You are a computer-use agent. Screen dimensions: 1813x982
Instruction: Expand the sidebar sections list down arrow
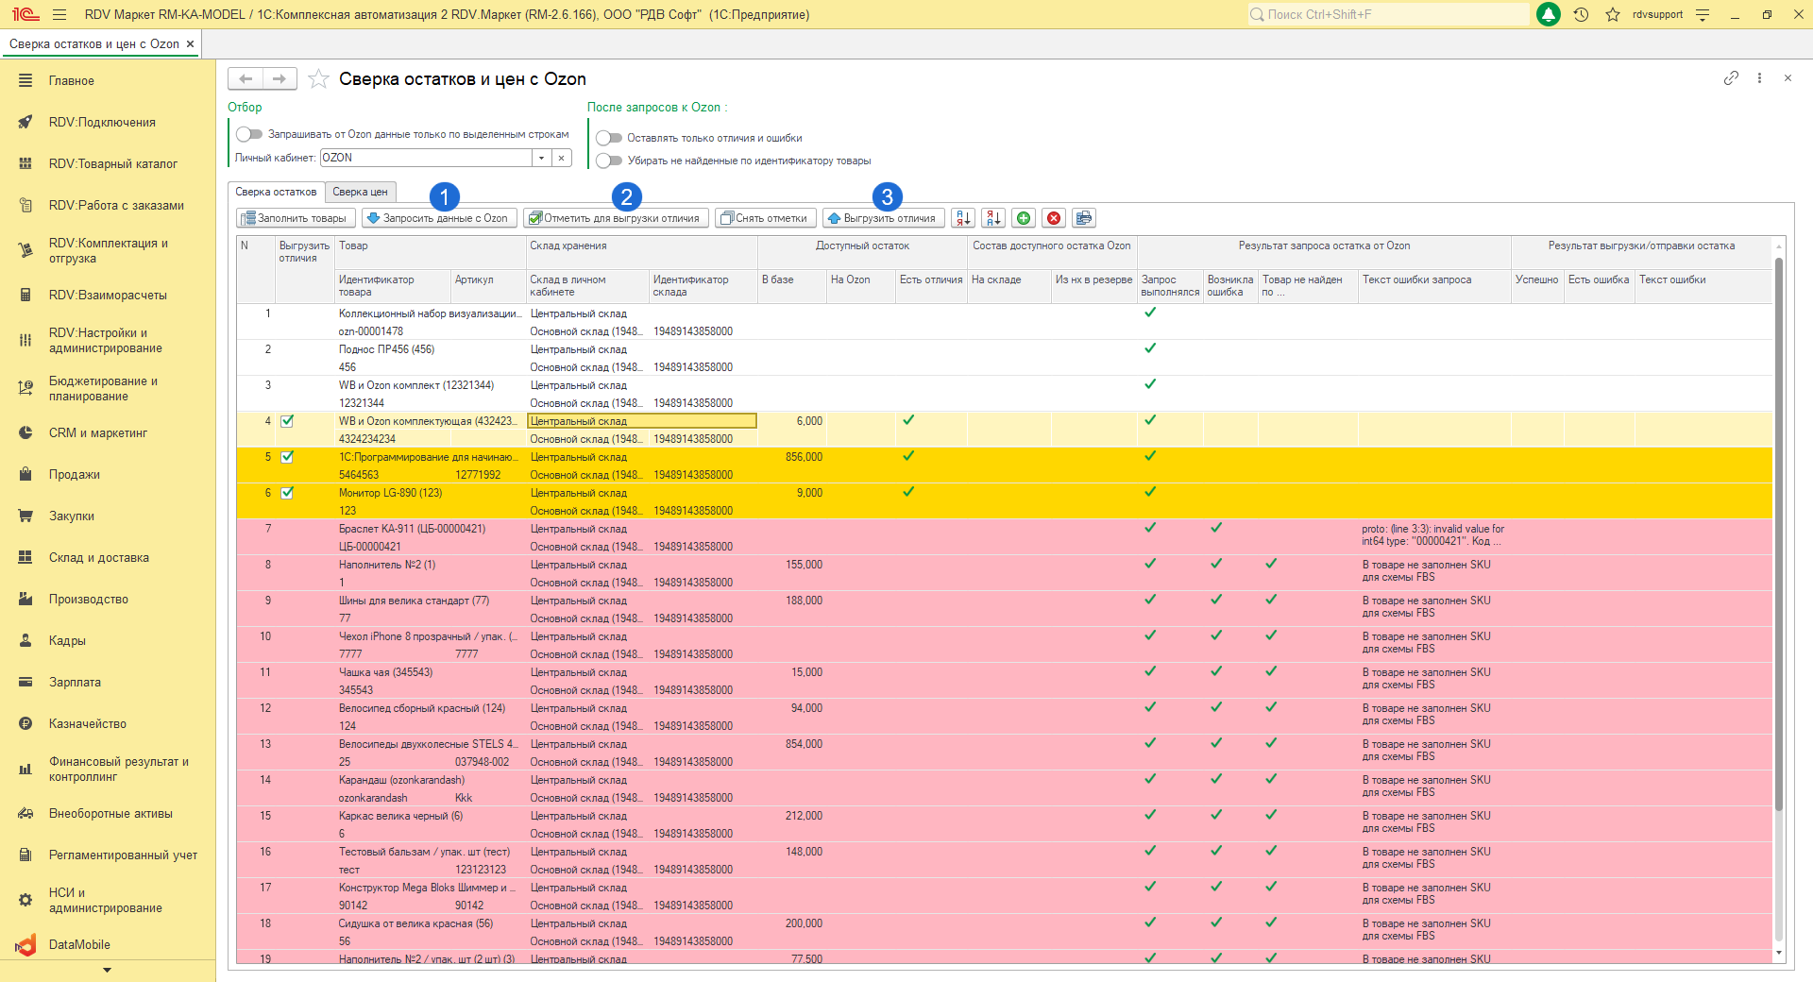[107, 970]
